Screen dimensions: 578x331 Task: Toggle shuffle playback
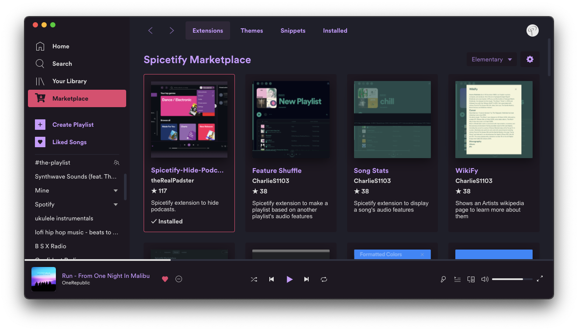[x=254, y=279]
